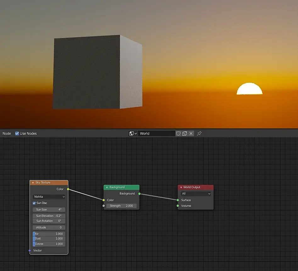Adjust the Air density slider
The height and width of the screenshot is (271, 298).
[x=49, y=234]
